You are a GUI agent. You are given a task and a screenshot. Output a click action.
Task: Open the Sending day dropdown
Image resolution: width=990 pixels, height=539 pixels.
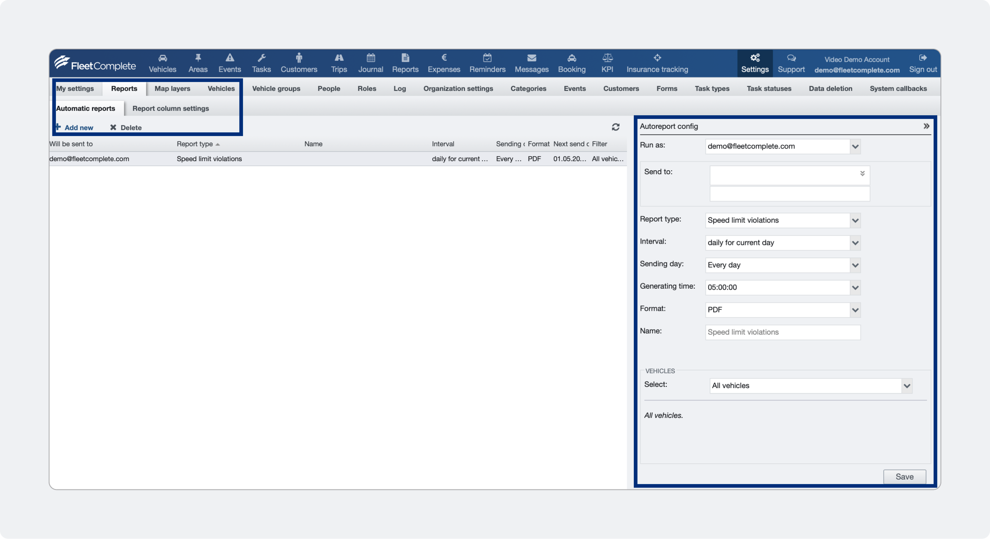pyautogui.click(x=855, y=265)
